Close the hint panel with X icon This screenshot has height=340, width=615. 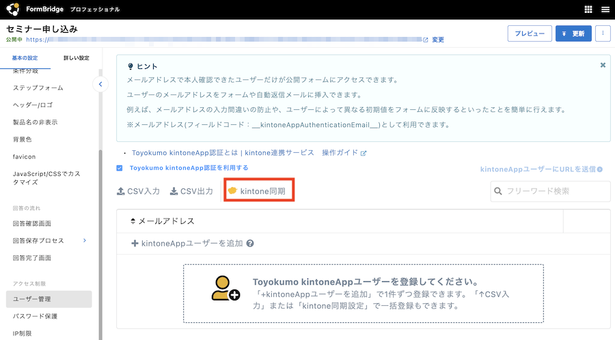pyautogui.click(x=603, y=66)
